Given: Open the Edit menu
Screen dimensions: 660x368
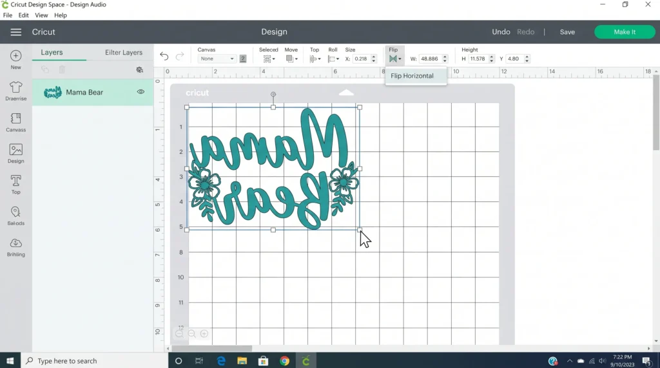Looking at the screenshot, I should click(x=24, y=15).
